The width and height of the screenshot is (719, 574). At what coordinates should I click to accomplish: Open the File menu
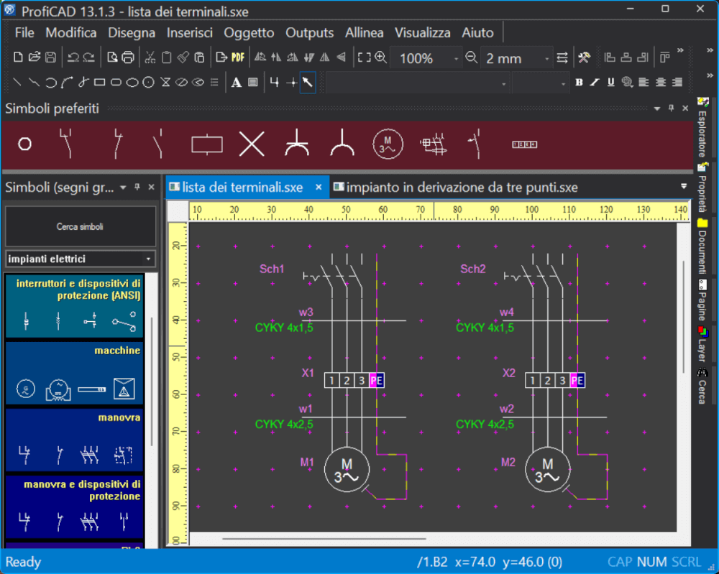24,32
